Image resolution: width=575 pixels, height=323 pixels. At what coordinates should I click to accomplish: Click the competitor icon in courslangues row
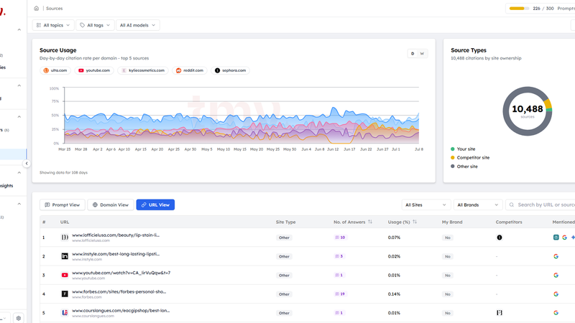499,313
